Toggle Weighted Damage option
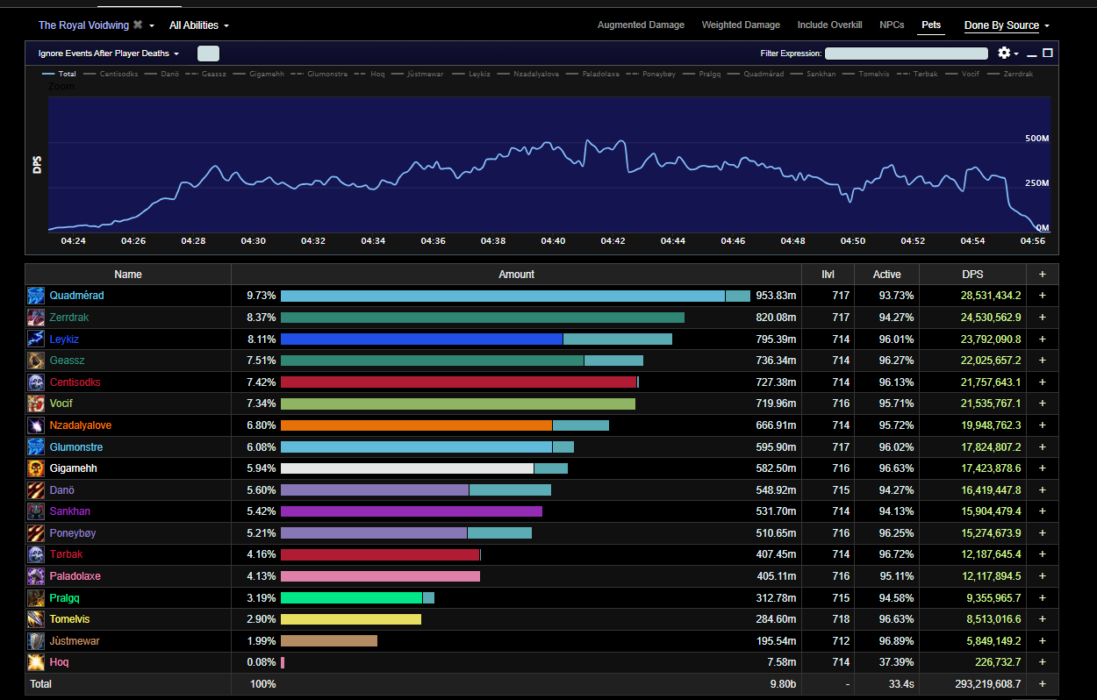 (741, 25)
